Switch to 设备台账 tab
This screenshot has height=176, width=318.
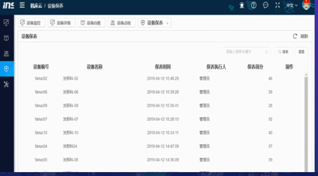[92, 23]
